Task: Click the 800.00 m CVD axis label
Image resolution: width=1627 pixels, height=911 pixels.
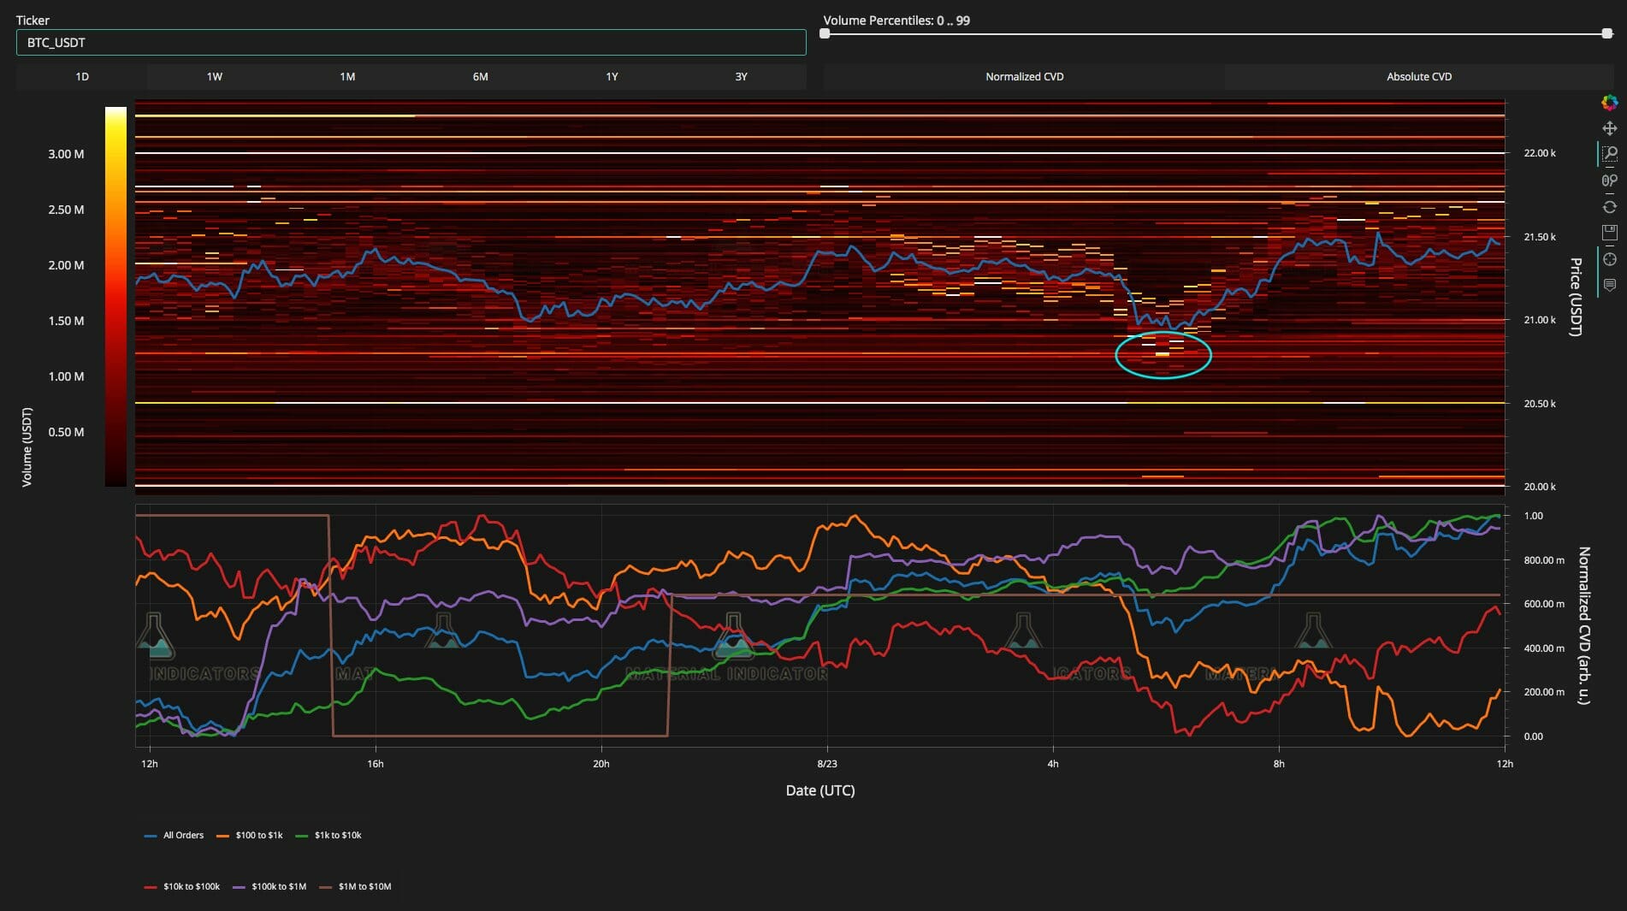Action: (x=1544, y=560)
